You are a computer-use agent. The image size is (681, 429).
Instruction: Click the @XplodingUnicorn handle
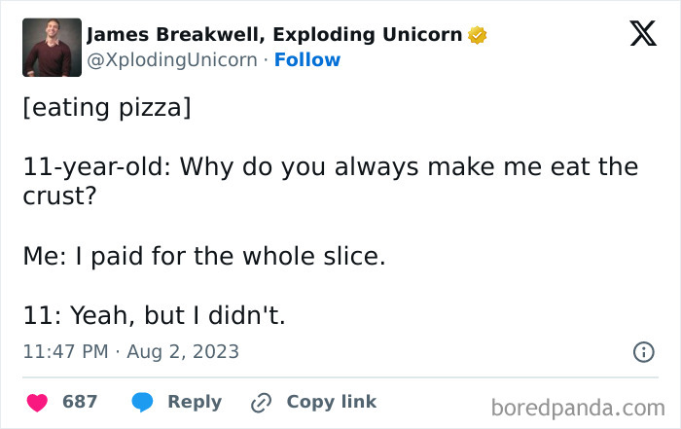[x=172, y=60]
